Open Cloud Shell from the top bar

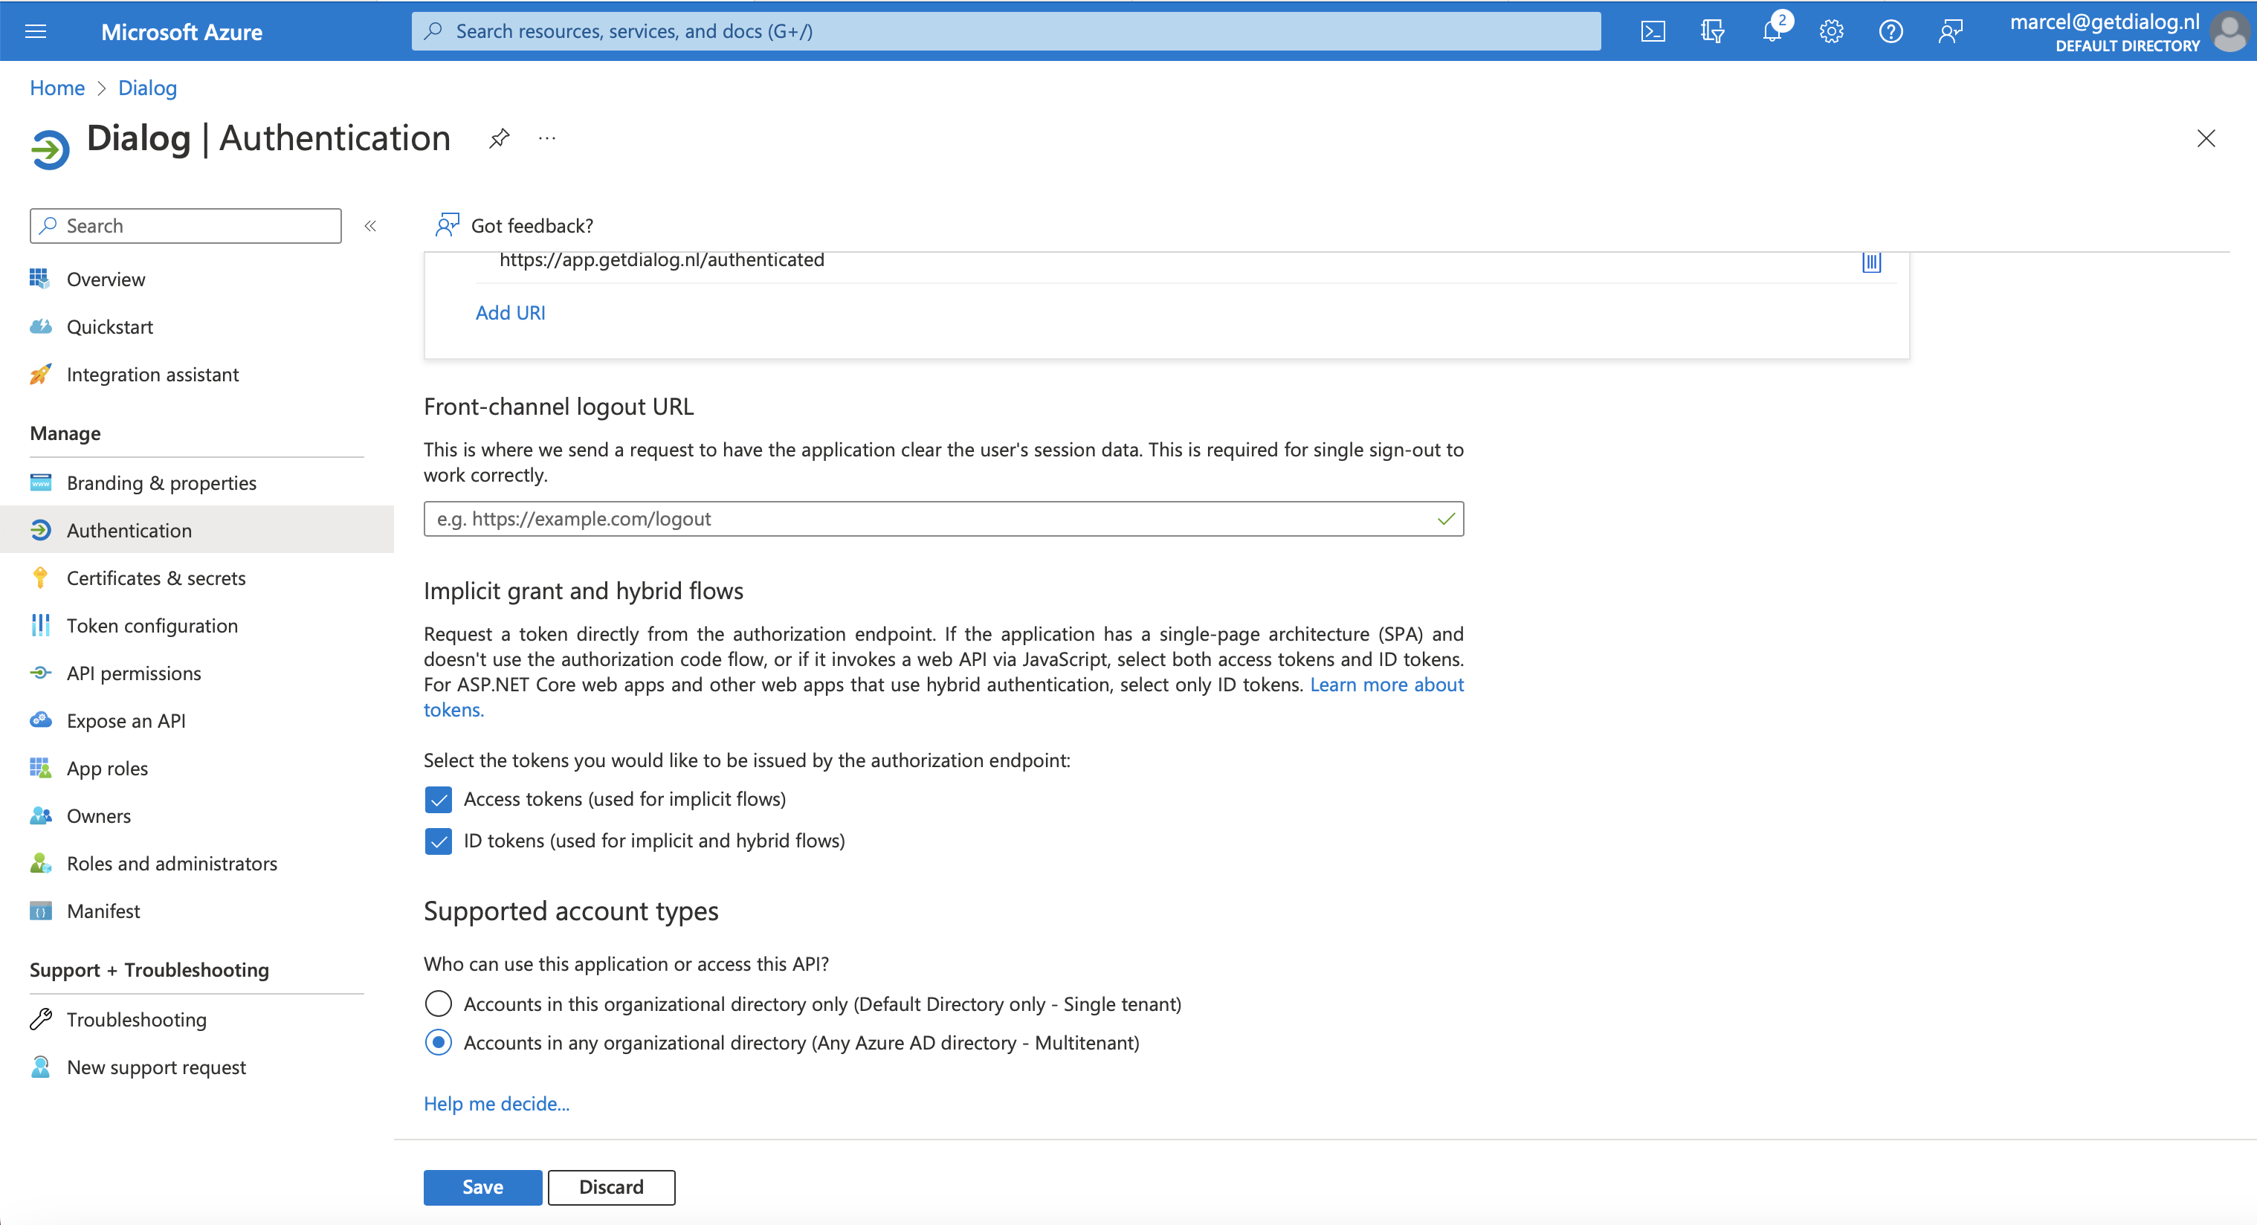click(1653, 31)
